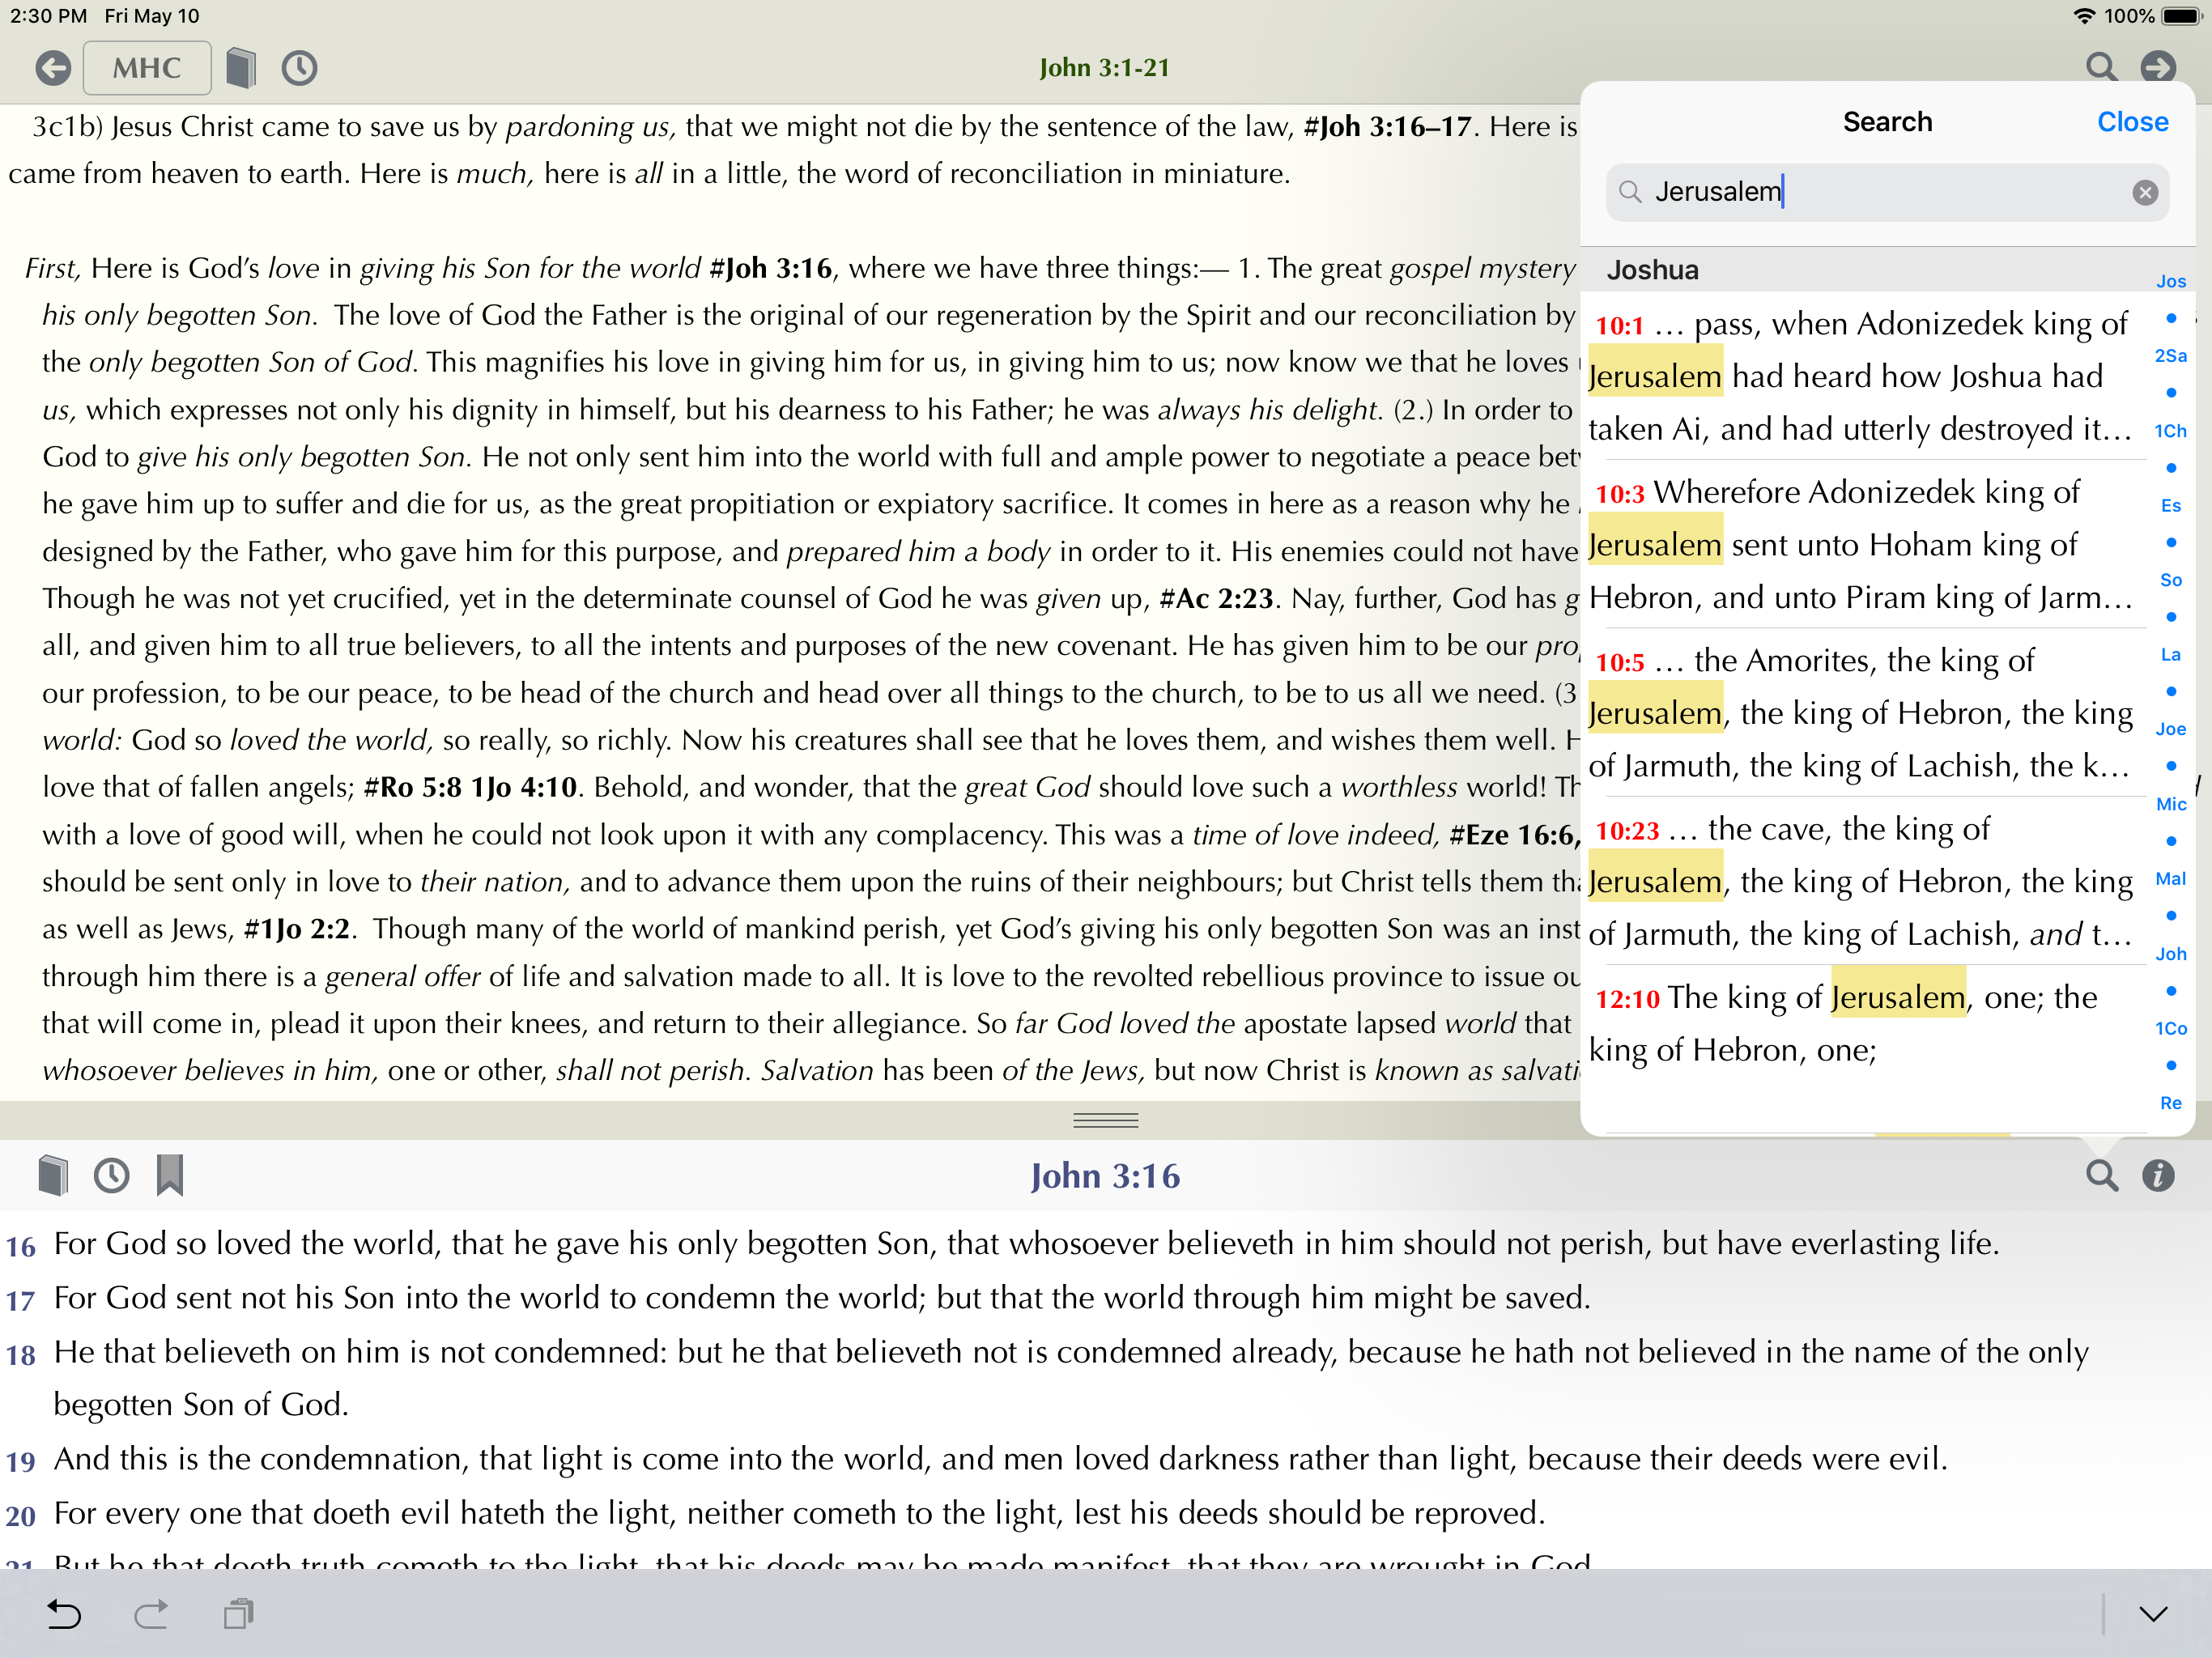The height and width of the screenshot is (1658, 2212).
Task: Tap the forward arrow in top toolbar
Action: point(2157,67)
